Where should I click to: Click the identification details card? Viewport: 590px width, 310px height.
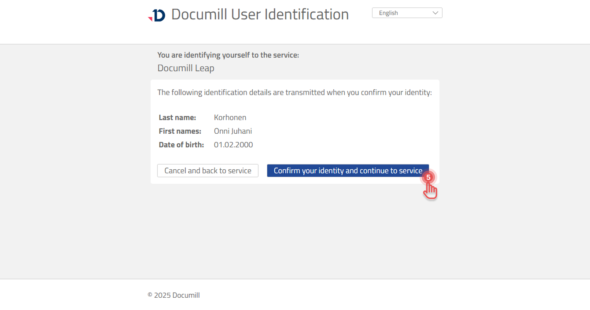[295, 131]
